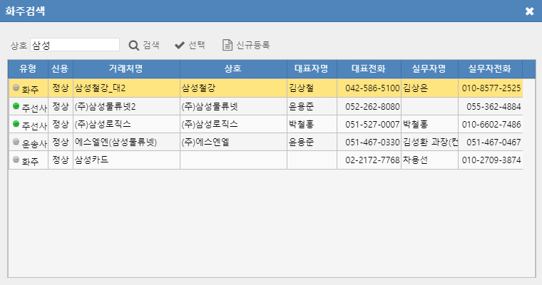Sort by the 상호 column header
The height and width of the screenshot is (285, 542).
point(233,68)
